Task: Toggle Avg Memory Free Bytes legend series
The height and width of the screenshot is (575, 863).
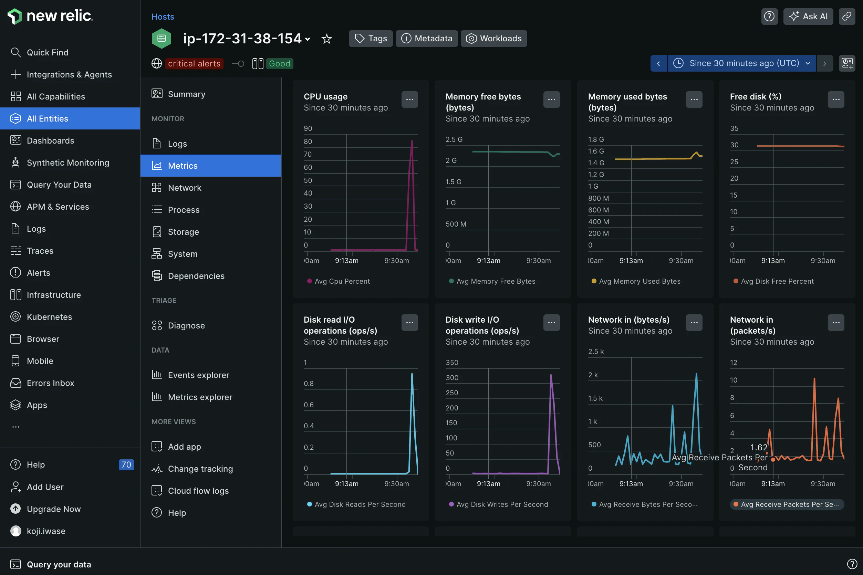Action: click(492, 281)
